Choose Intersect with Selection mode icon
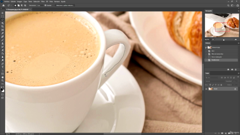 click(x=25, y=5)
